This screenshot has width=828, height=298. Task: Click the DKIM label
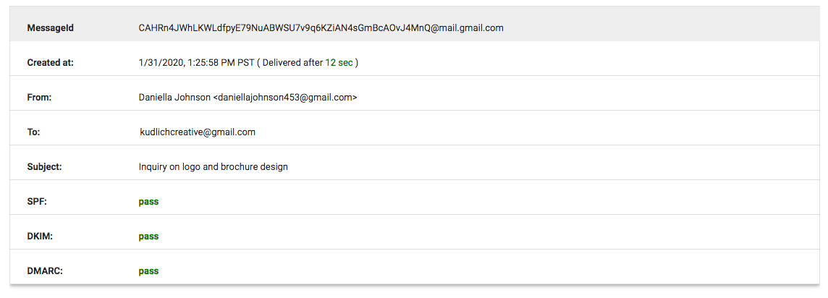tap(40, 237)
